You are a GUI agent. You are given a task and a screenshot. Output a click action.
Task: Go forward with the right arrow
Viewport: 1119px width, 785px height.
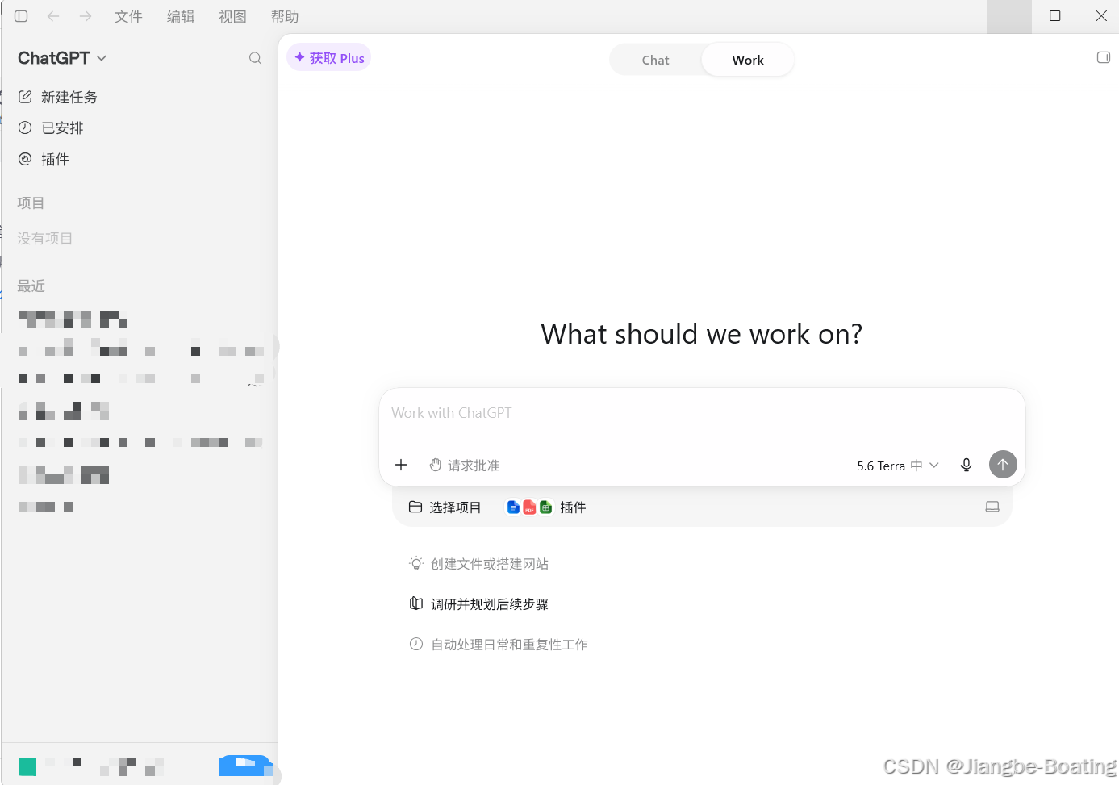pyautogui.click(x=86, y=16)
